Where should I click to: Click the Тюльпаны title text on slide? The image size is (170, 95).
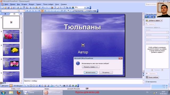coord(82,27)
